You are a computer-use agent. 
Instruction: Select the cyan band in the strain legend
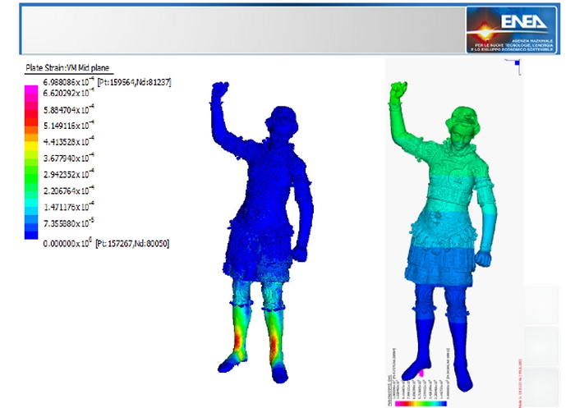31,207
